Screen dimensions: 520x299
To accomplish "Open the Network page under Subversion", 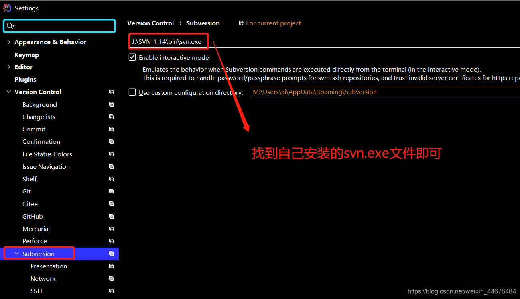I will (43, 278).
